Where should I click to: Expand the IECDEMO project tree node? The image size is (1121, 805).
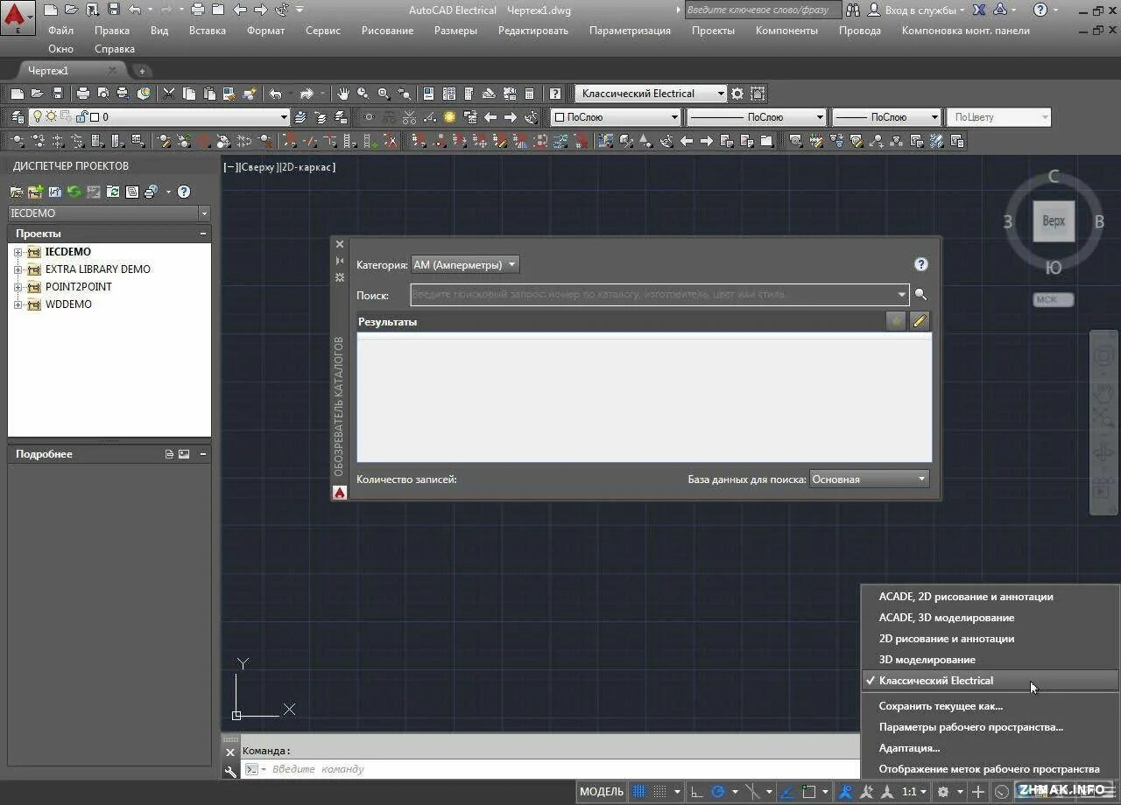tap(18, 251)
